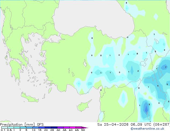The width and height of the screenshot is (170, 131).
Task: Click the '0.1' legend scale label
Action: tap(3, 130)
